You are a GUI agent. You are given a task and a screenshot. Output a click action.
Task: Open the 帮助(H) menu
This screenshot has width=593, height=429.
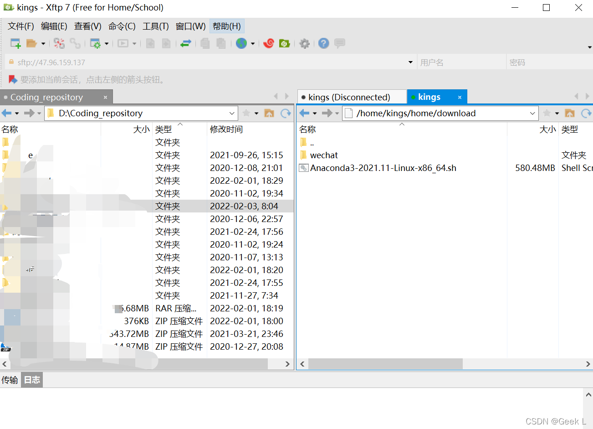[x=227, y=26]
